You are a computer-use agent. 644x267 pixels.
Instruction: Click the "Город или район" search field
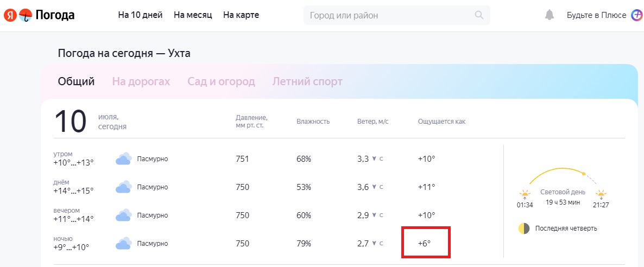397,15
